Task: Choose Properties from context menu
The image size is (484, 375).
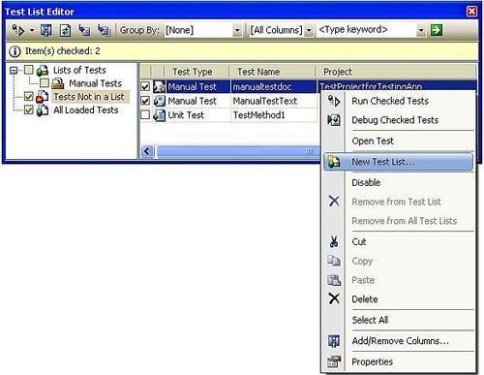Action: coord(399,361)
